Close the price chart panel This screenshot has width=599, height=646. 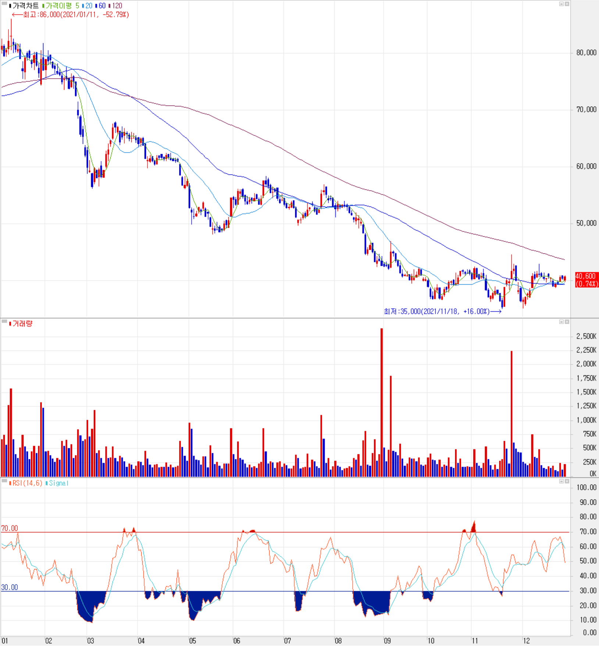[x=567, y=4]
